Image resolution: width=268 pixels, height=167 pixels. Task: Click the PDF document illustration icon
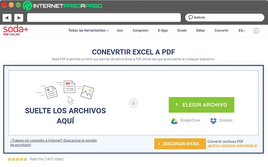tap(69, 87)
